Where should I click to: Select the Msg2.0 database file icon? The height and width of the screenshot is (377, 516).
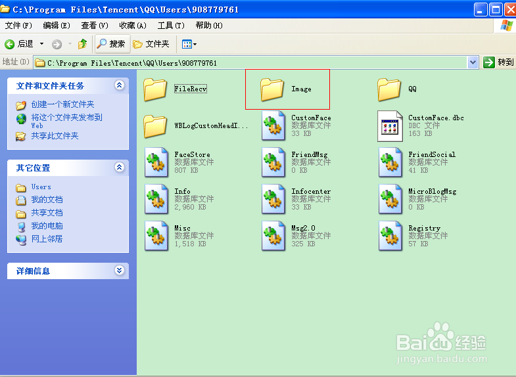[x=273, y=236]
